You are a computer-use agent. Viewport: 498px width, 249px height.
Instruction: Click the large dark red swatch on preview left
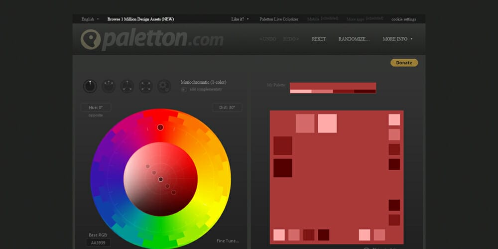click(283, 146)
